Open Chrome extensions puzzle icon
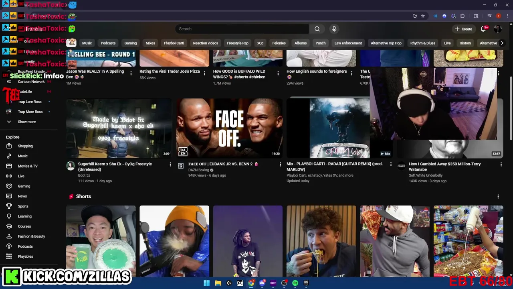513x289 pixels. tap(463, 16)
